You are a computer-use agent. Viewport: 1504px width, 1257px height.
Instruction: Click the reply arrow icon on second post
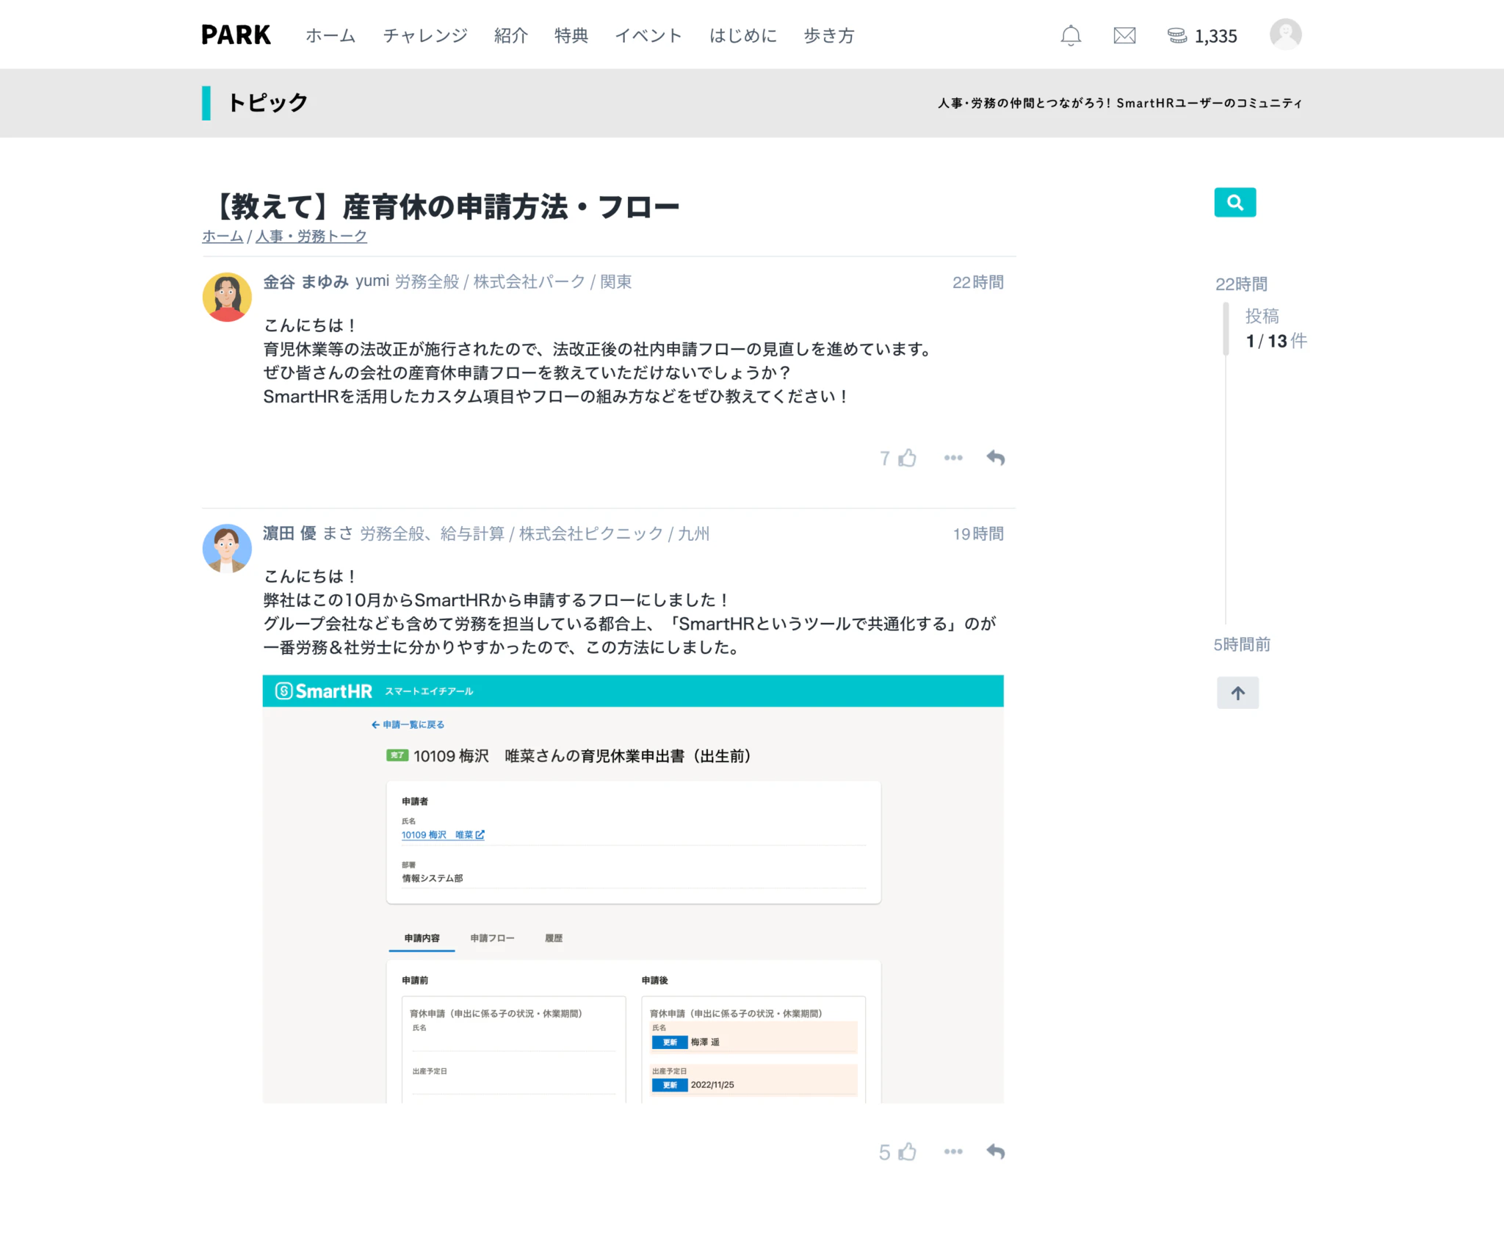click(x=996, y=1150)
